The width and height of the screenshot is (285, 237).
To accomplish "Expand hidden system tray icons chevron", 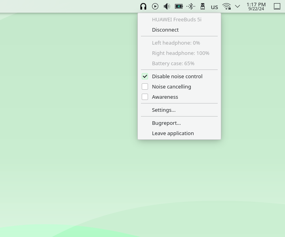I will (237, 7).
